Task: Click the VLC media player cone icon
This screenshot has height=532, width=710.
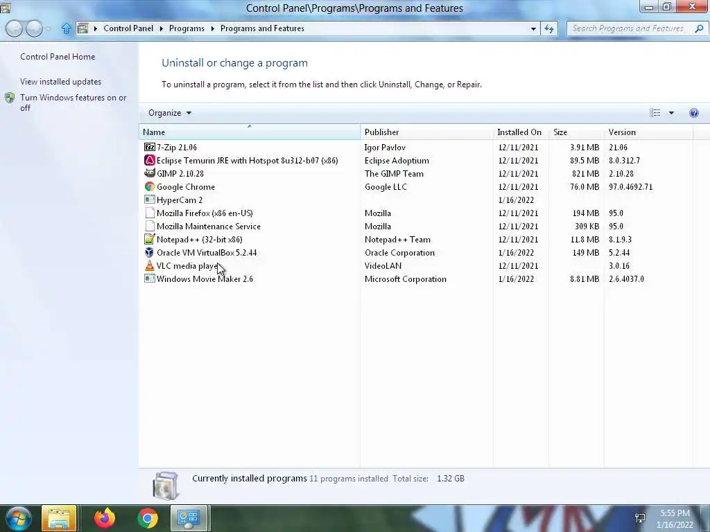Action: tap(150, 265)
